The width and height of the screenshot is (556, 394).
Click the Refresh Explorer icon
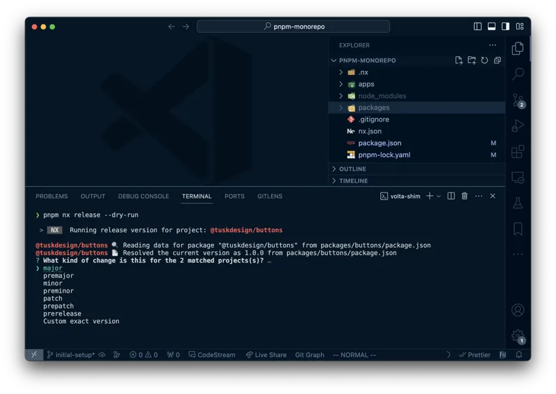point(484,60)
